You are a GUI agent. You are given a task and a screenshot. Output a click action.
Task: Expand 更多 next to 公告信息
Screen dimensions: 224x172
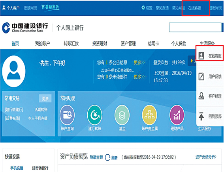tap(139, 62)
